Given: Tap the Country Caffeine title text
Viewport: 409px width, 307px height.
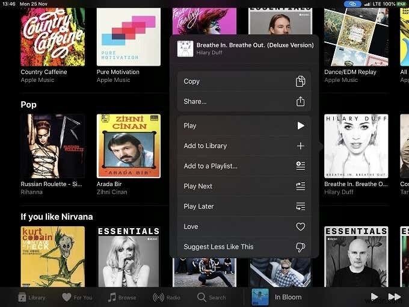Looking at the screenshot, I should tap(44, 72).
